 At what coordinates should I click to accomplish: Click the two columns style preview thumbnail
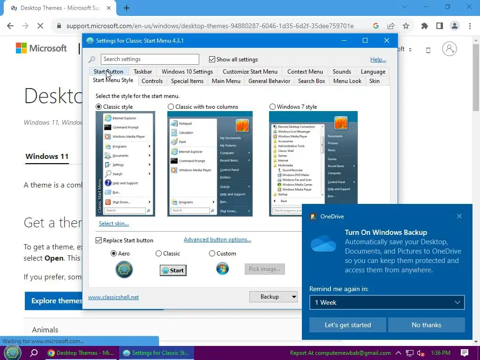[x=210, y=164]
